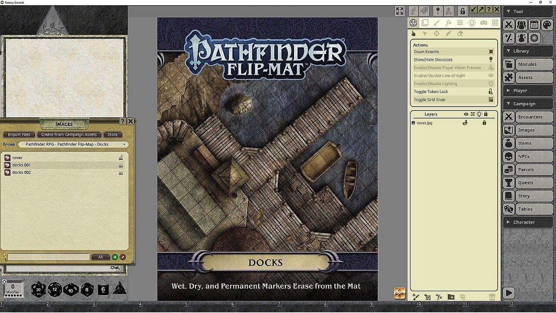The height and width of the screenshot is (313, 556).
Task: Click the orange compass button near map corner
Action: [x=400, y=293]
